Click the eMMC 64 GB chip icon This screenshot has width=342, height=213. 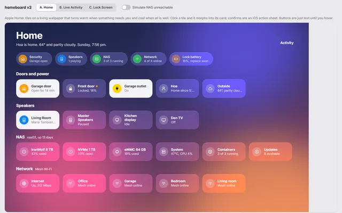click(x=117, y=152)
